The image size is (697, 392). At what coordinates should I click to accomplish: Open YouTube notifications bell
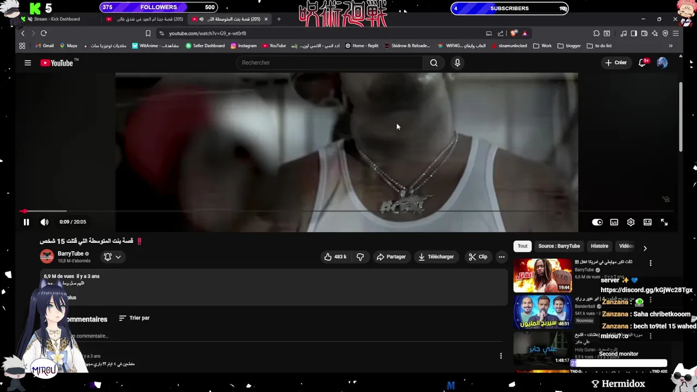[x=643, y=63]
